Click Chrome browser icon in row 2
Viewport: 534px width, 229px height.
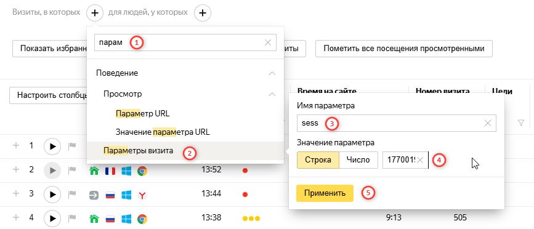click(142, 171)
